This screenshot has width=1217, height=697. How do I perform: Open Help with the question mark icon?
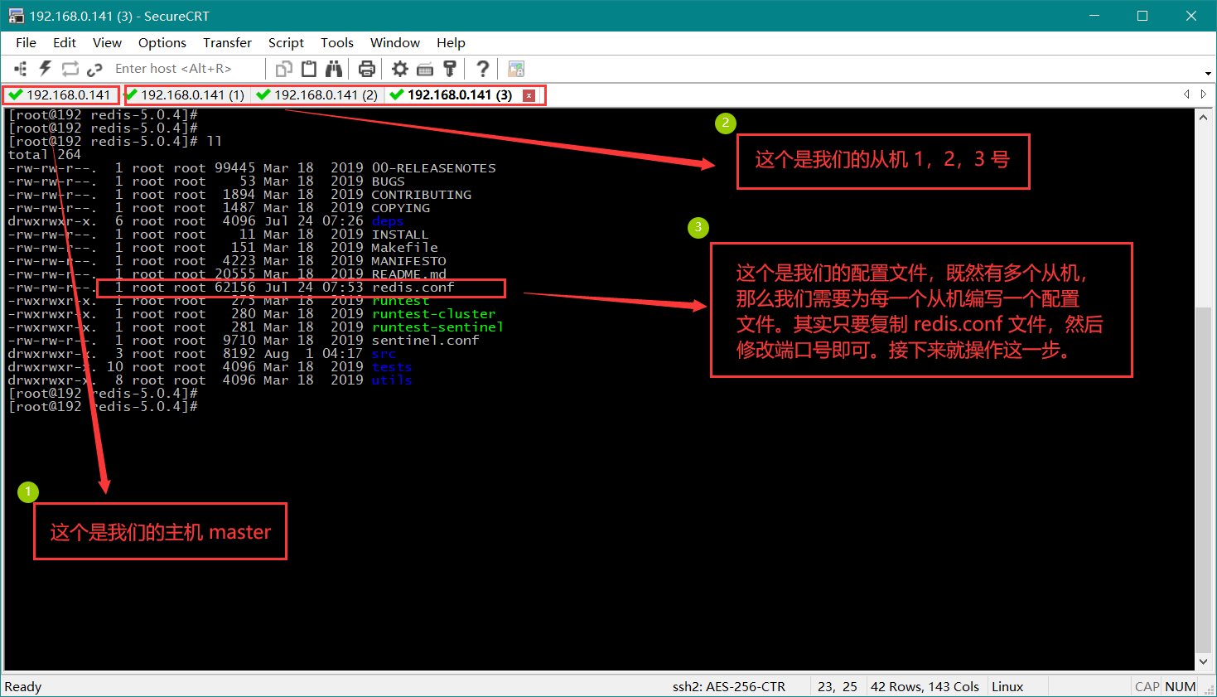pos(482,69)
